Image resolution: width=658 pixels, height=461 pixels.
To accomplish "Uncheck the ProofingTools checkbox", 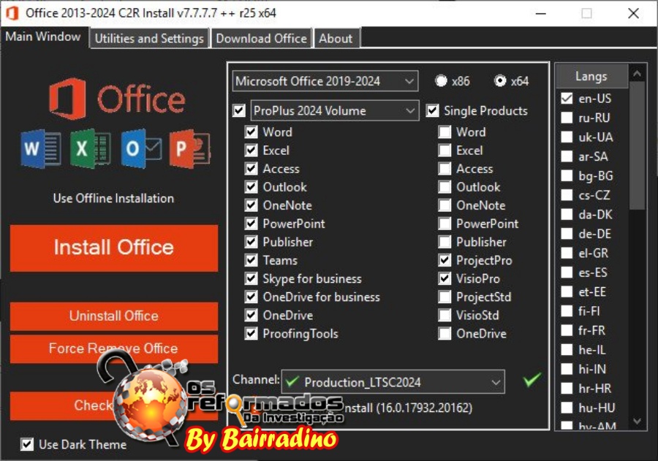I will (x=251, y=334).
